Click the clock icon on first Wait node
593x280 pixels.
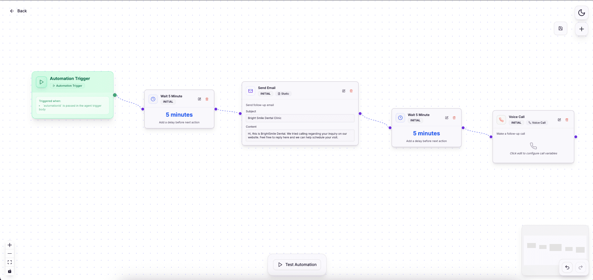click(153, 99)
